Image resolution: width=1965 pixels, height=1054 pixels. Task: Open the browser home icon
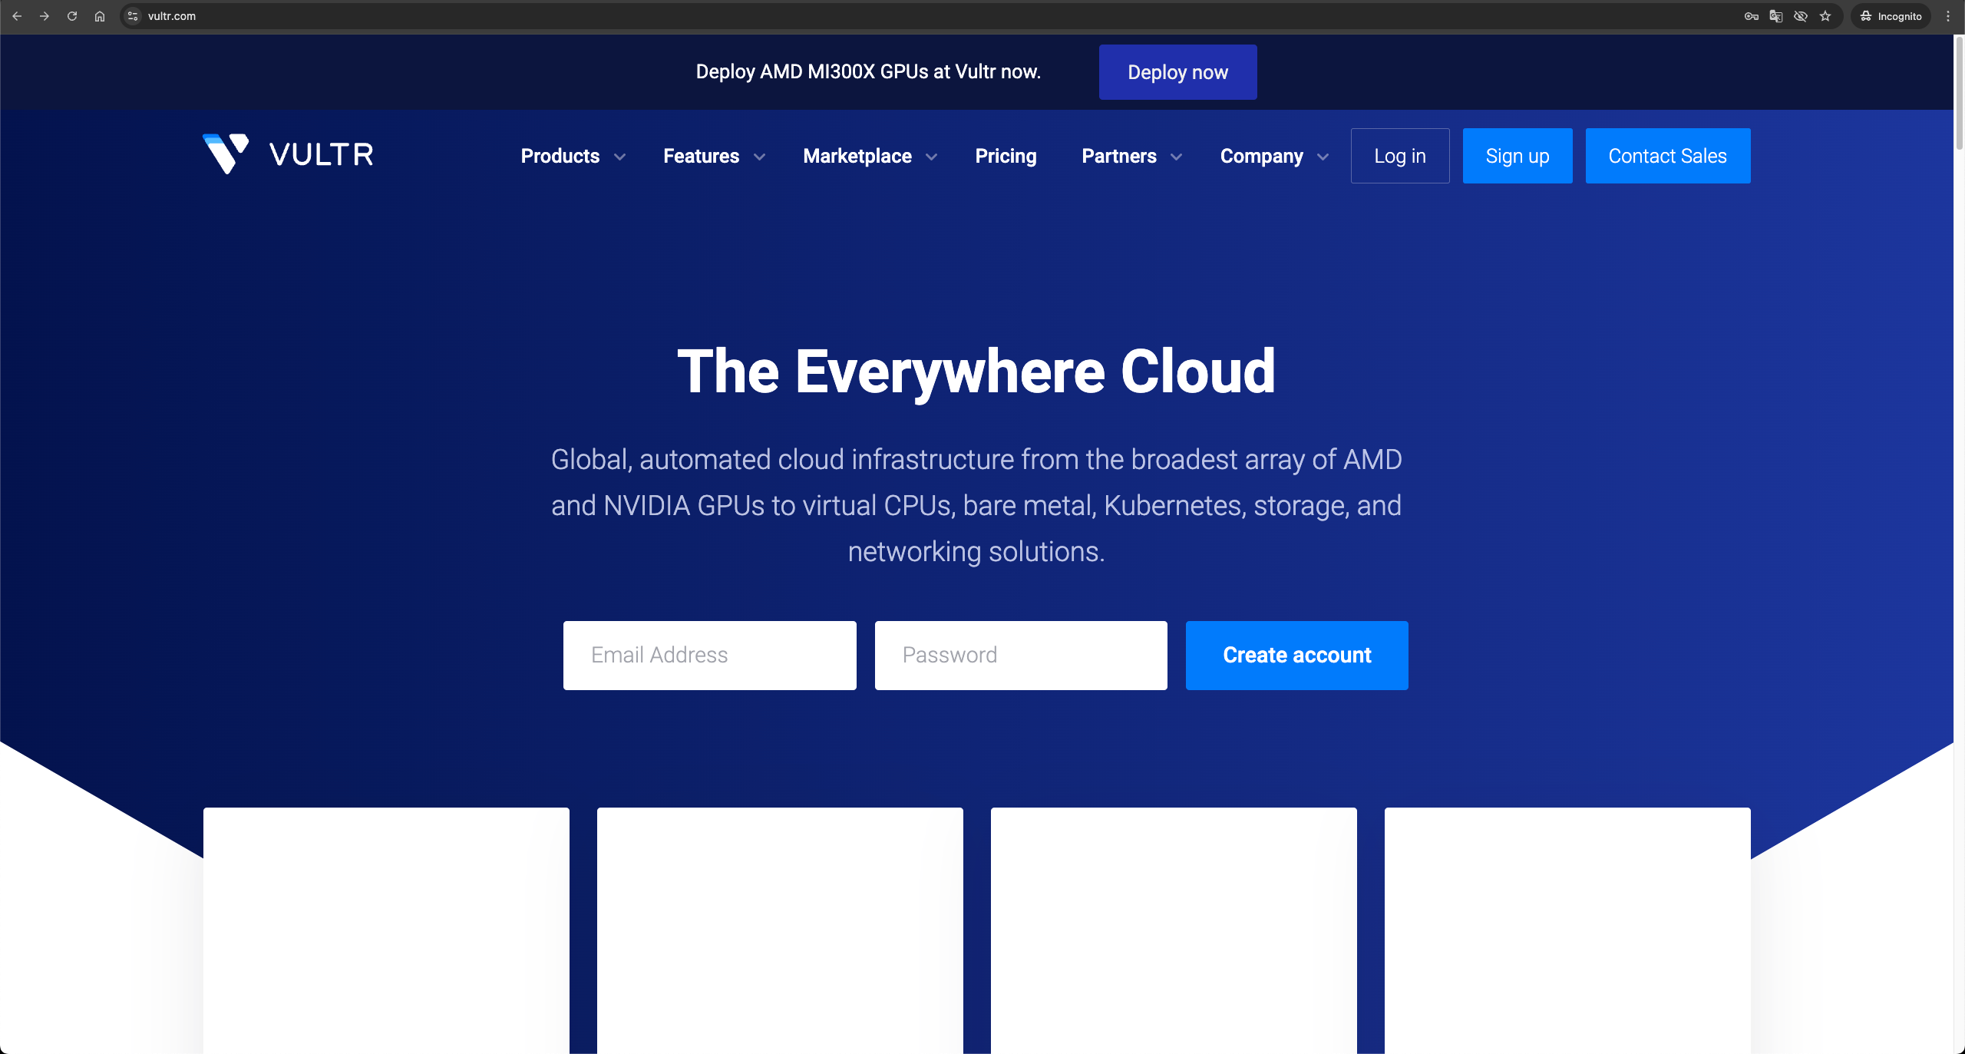click(x=100, y=16)
